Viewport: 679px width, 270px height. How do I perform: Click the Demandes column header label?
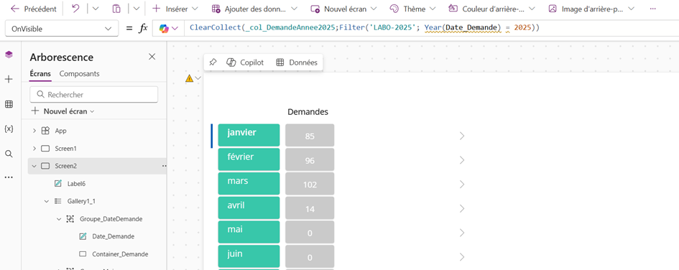coord(308,111)
